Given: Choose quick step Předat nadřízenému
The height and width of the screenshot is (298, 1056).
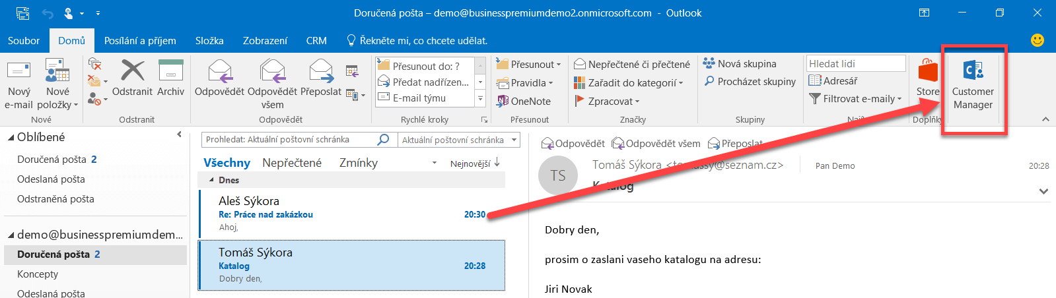Looking at the screenshot, I should [x=425, y=82].
